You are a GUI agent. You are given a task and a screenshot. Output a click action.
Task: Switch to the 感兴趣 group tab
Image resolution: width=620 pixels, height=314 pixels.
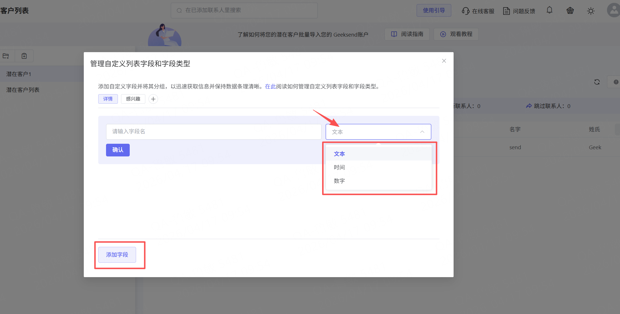133,99
